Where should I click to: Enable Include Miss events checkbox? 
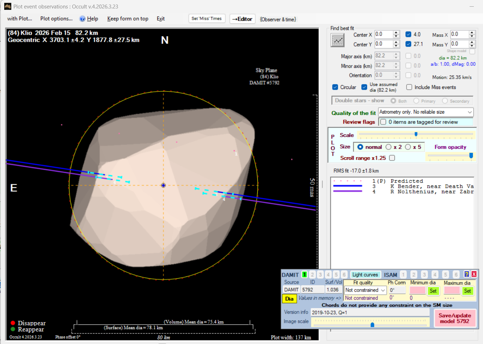pyautogui.click(x=409, y=87)
